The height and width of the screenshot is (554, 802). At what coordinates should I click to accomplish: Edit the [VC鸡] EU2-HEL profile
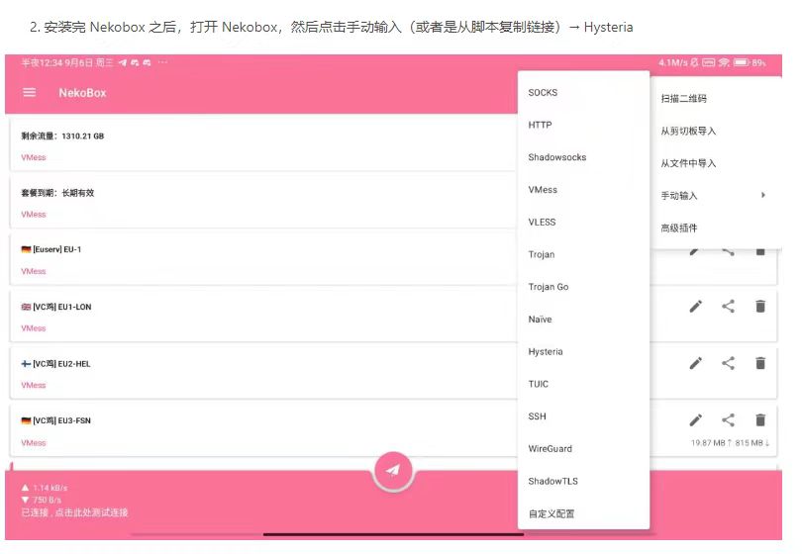(x=696, y=363)
